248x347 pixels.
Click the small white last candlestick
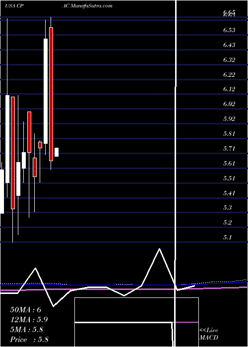tap(57, 152)
